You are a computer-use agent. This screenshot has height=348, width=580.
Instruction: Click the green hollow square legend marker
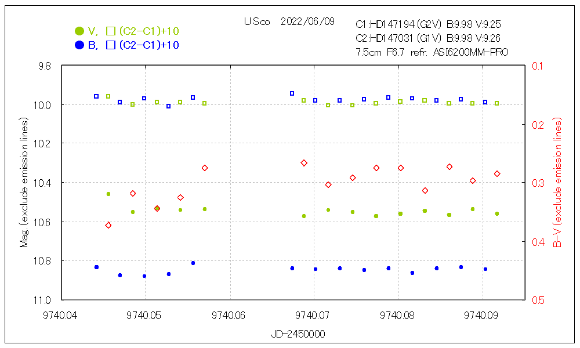[111, 31]
